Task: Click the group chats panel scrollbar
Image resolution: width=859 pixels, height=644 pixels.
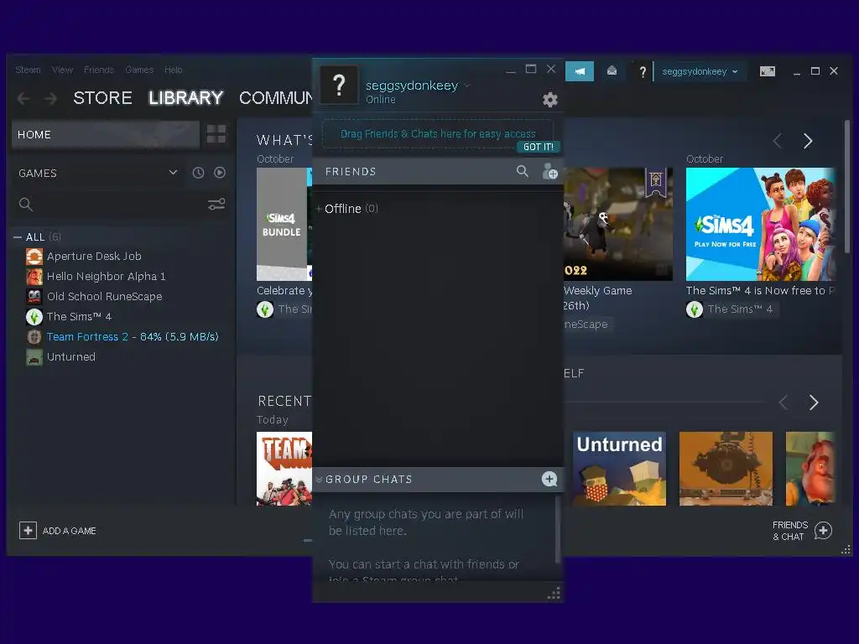Action: (x=558, y=528)
